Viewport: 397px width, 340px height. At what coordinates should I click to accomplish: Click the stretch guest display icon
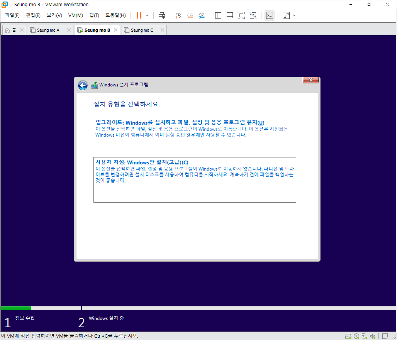click(x=286, y=15)
